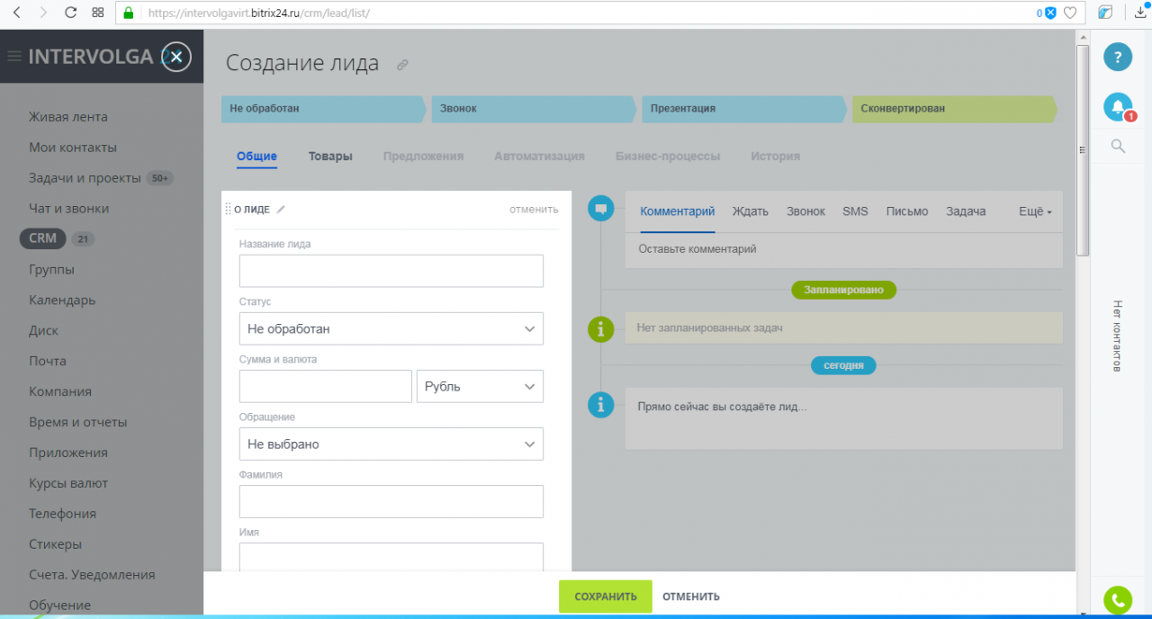Open Живая лента in the sidebar
Viewport: 1152px width, 619px height.
pyautogui.click(x=68, y=116)
